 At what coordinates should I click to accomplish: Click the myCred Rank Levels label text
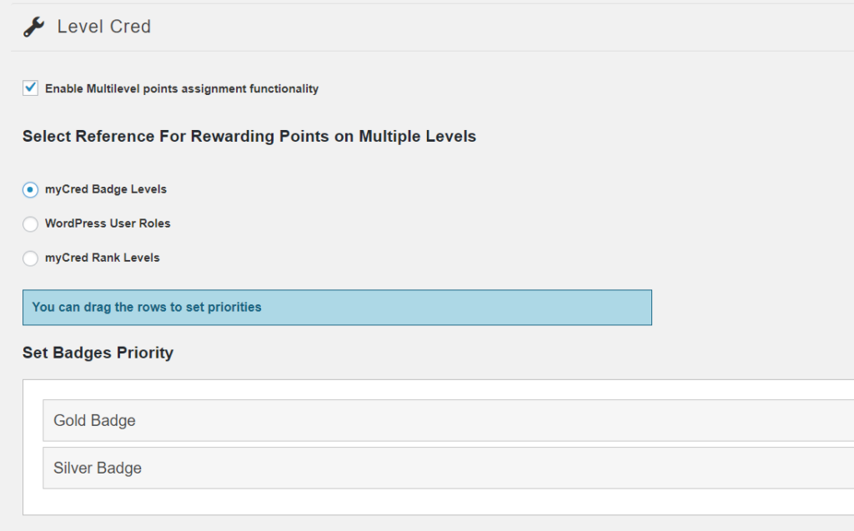tap(103, 258)
